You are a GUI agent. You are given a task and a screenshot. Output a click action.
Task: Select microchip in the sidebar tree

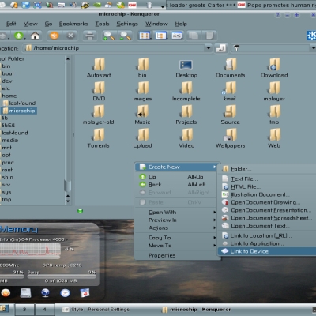point(19,111)
